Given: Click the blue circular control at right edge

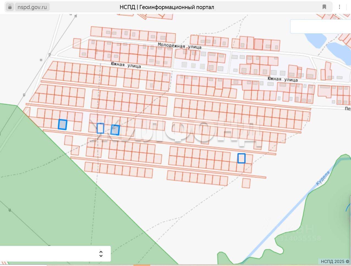Looking at the screenshot, I should pos(348,211).
